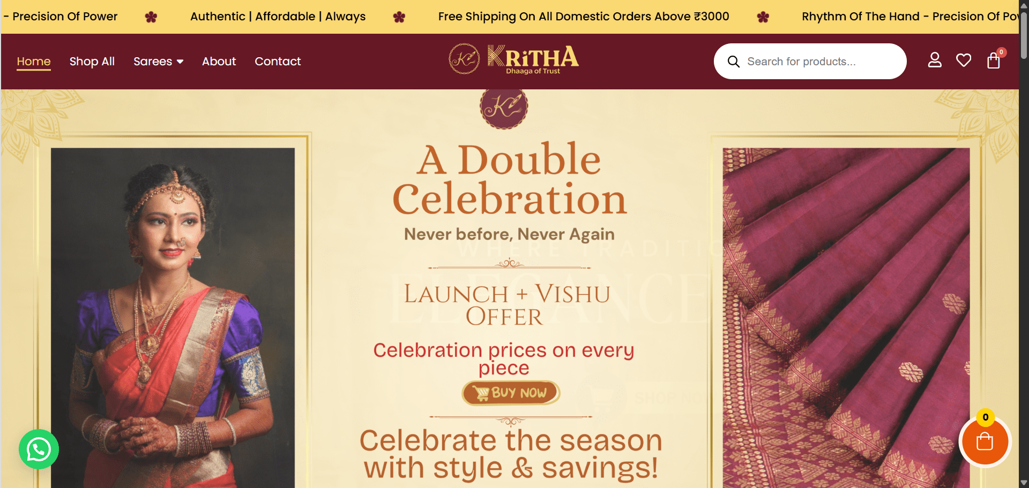Expand the Sarees dropdown menu
The height and width of the screenshot is (488, 1029).
(153, 62)
